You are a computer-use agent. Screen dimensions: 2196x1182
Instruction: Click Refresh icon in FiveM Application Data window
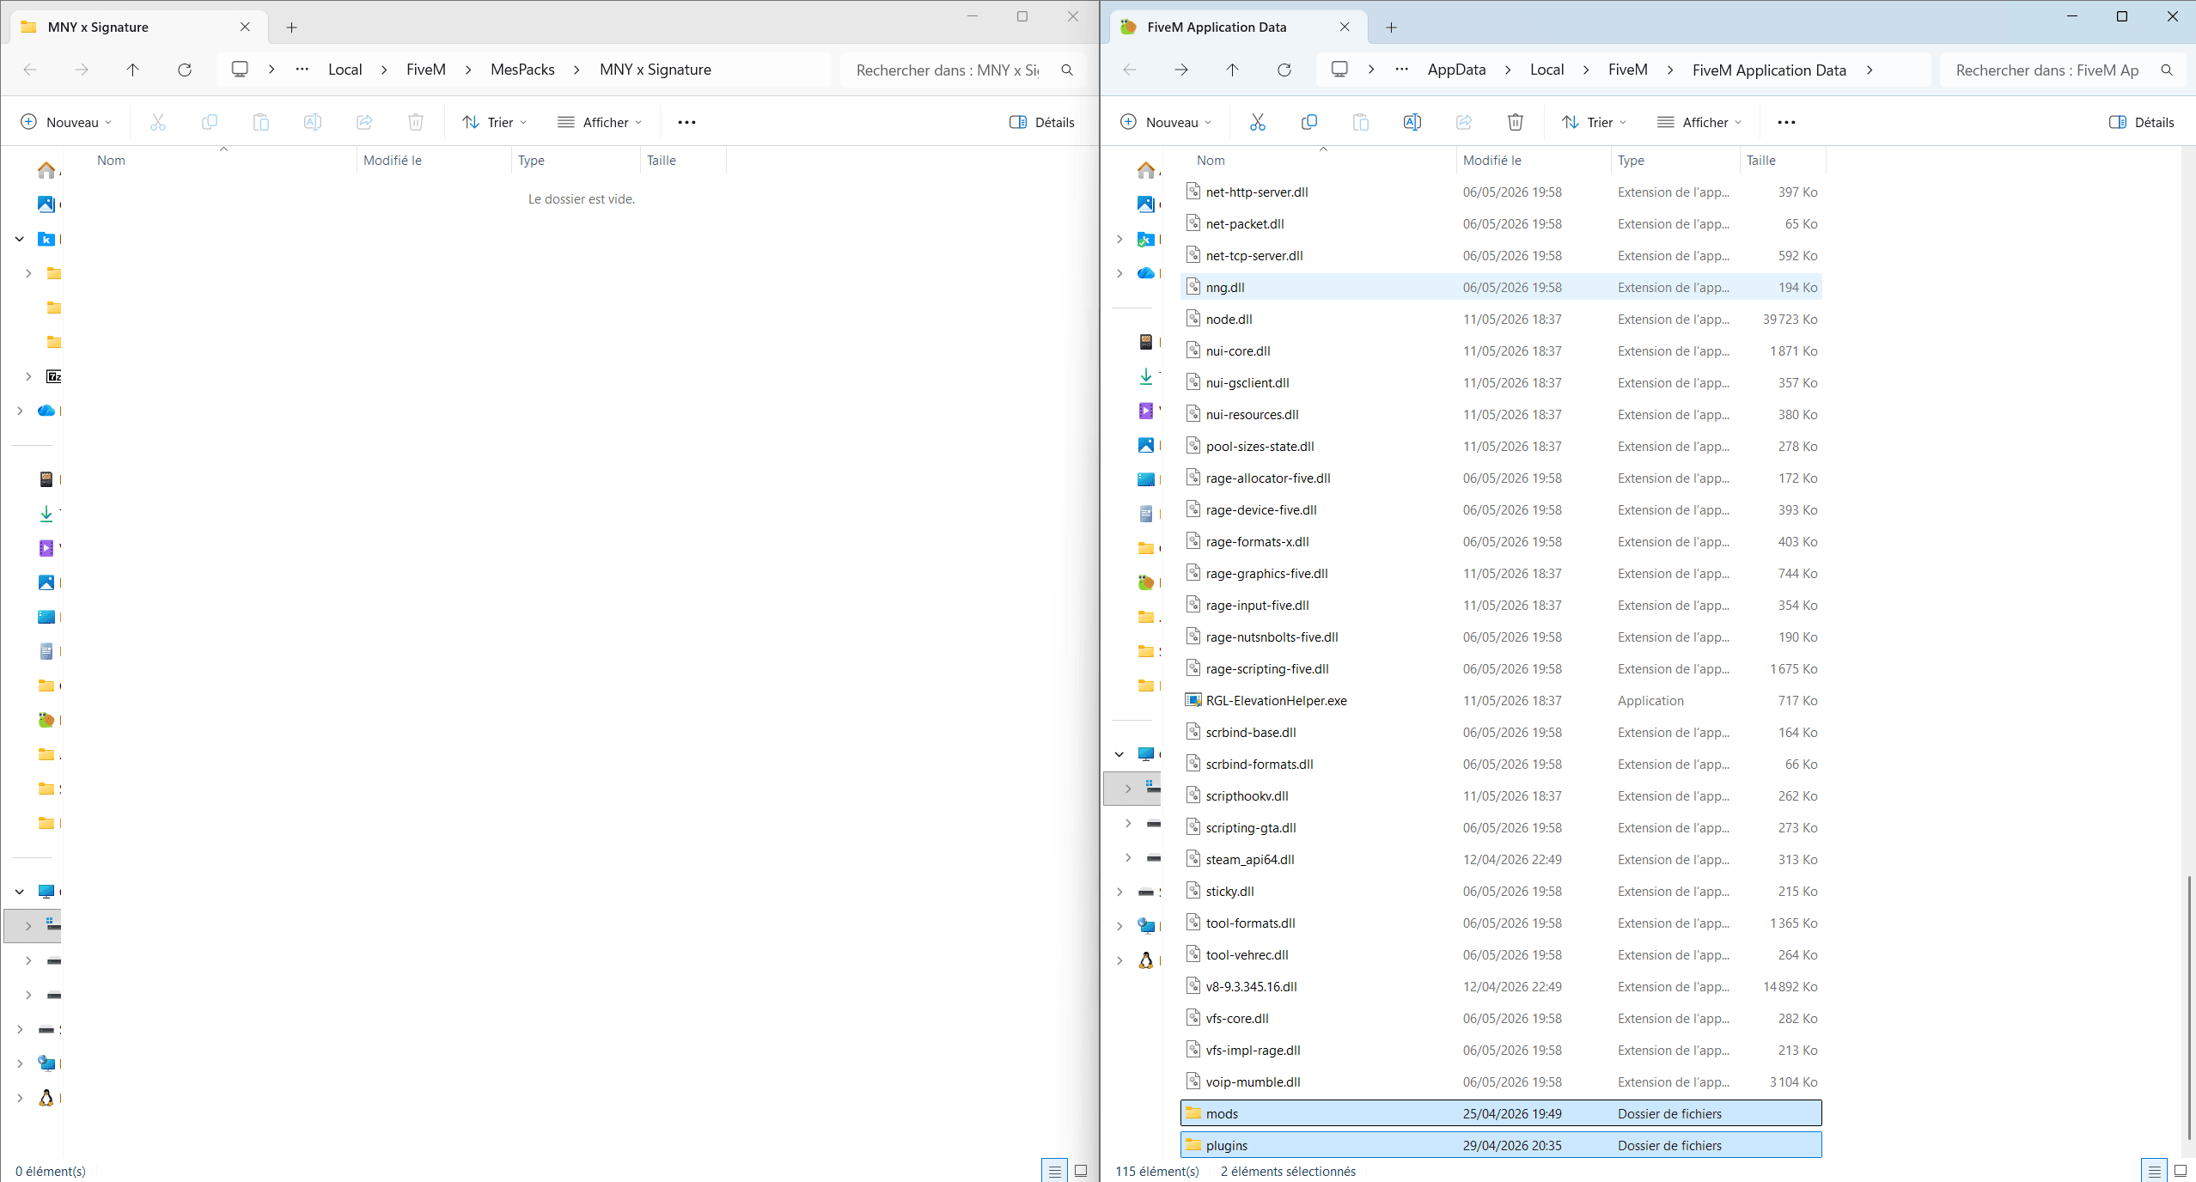click(x=1284, y=70)
